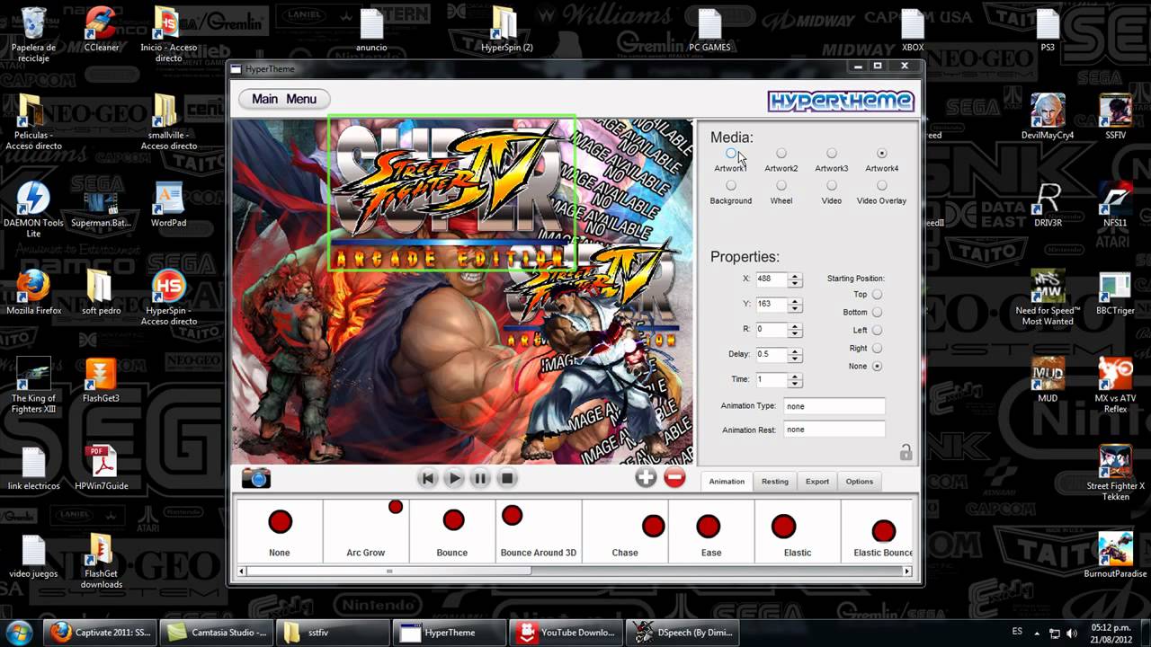Viewport: 1151px width, 647px height.
Task: Select green-bordered artwork in preview canvas
Action: click(x=451, y=192)
